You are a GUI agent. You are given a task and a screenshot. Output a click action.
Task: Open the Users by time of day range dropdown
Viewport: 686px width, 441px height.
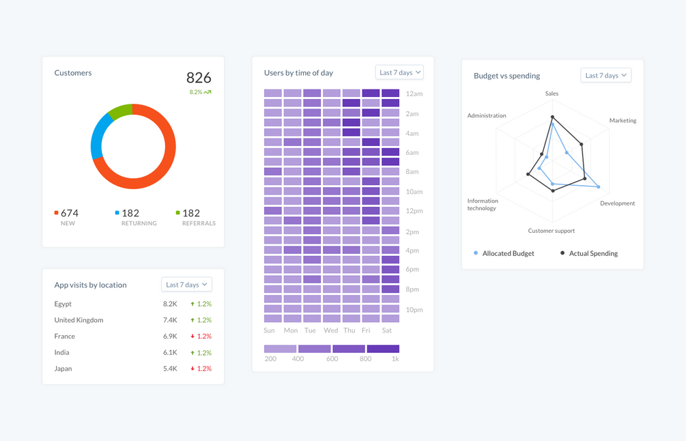[399, 72]
